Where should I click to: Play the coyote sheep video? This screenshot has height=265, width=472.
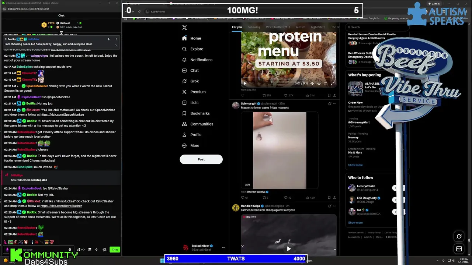289,249
